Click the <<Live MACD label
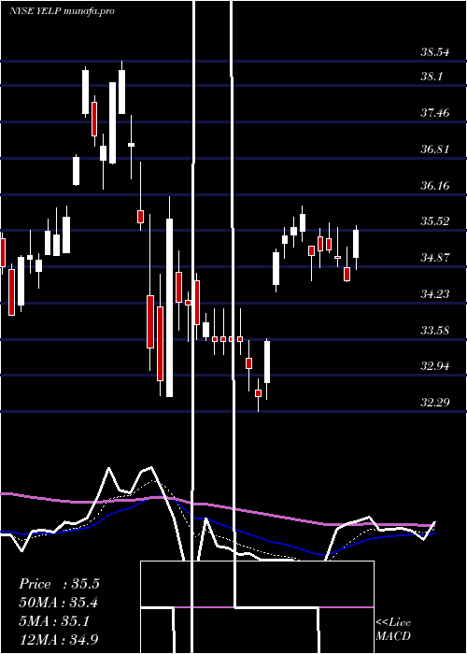This screenshot has height=654, width=467. [393, 629]
